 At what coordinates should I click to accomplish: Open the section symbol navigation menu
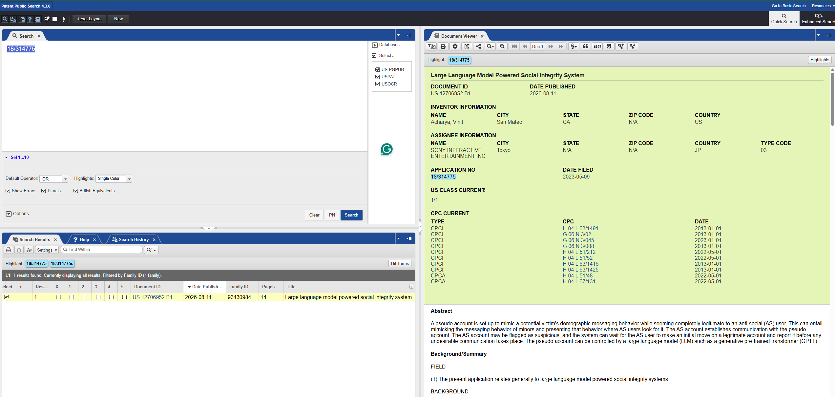point(574,47)
